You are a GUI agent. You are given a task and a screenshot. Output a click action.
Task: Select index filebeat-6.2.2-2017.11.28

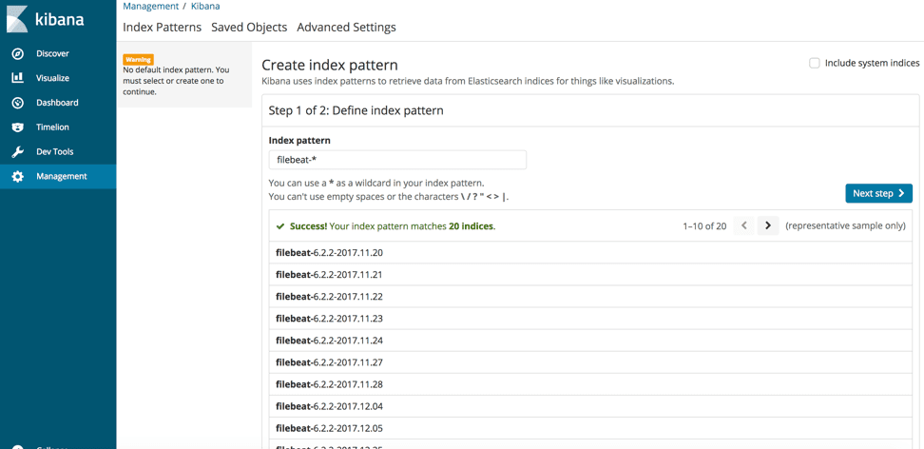[x=590, y=384]
